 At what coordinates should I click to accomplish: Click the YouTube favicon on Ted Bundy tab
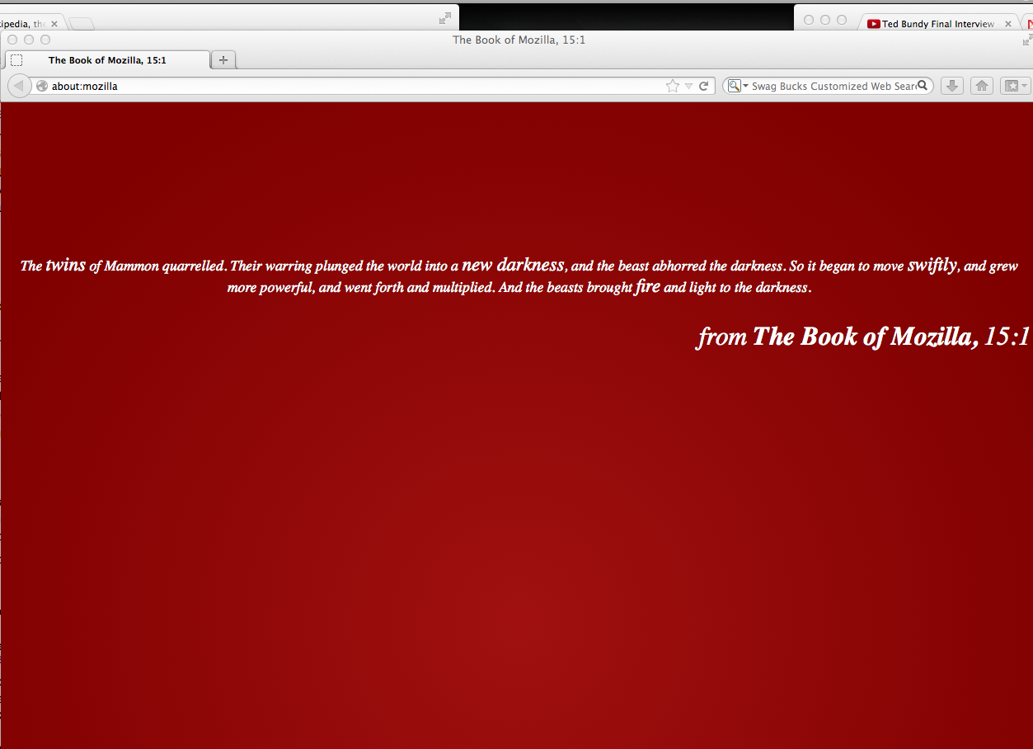874,24
